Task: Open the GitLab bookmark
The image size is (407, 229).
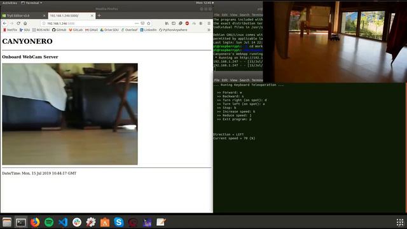Action: point(76,30)
